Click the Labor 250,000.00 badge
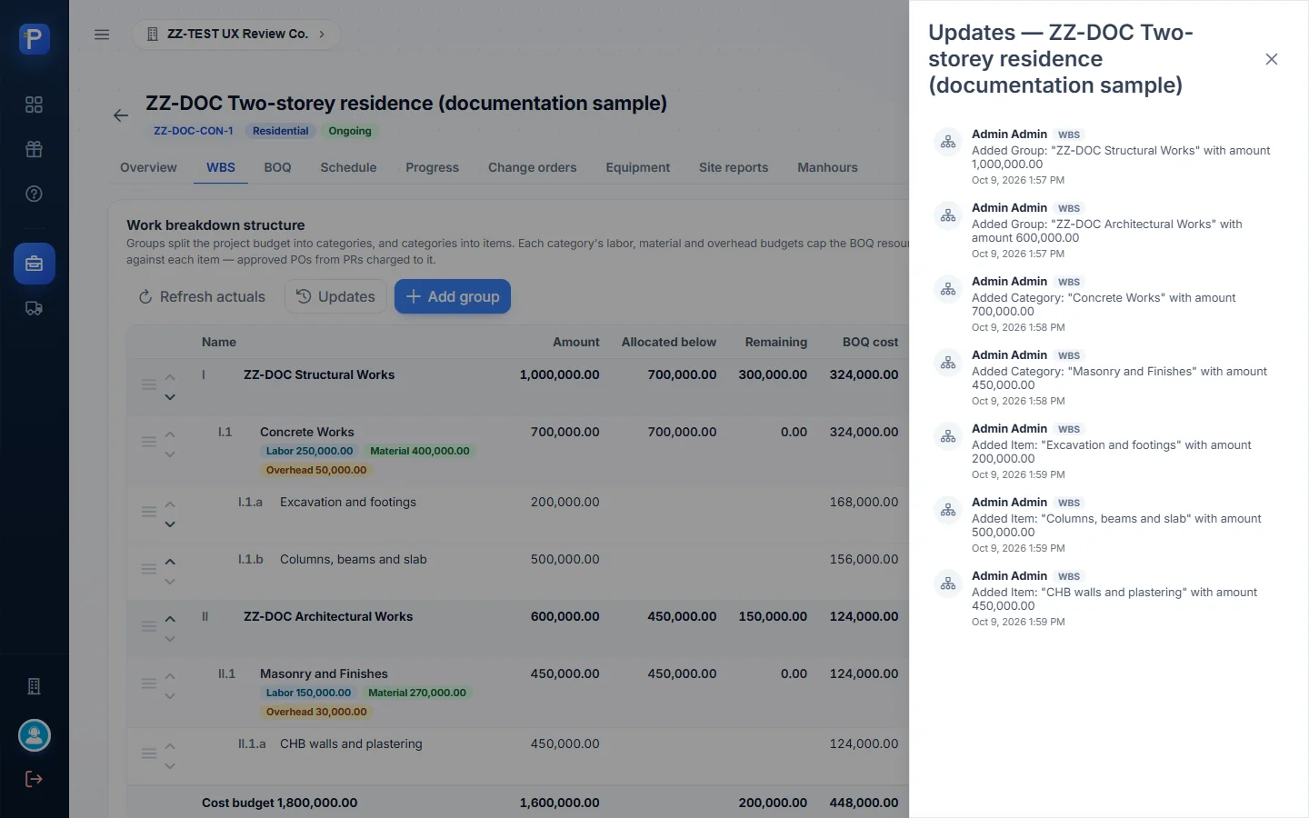 (x=309, y=451)
